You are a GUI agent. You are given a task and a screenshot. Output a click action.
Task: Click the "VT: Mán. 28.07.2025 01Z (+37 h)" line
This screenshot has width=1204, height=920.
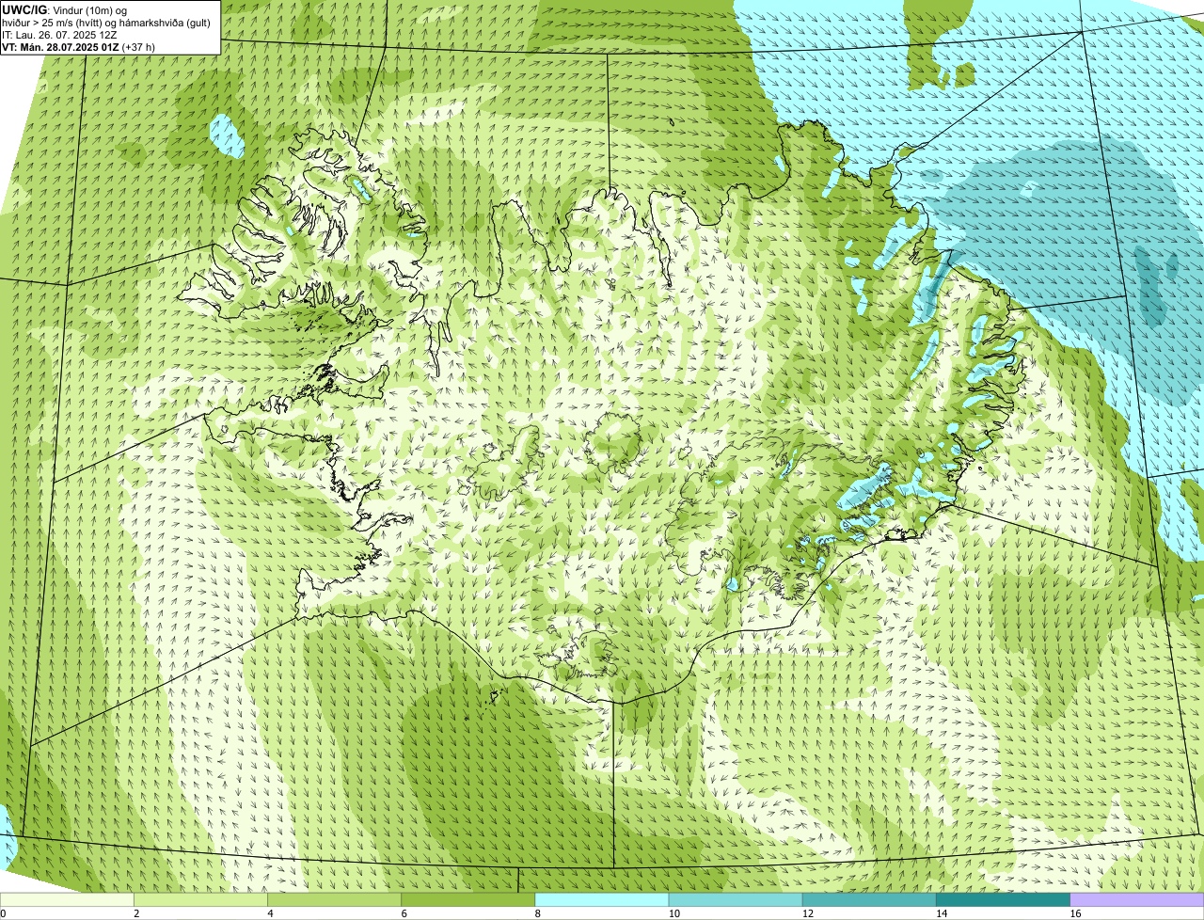(79, 47)
